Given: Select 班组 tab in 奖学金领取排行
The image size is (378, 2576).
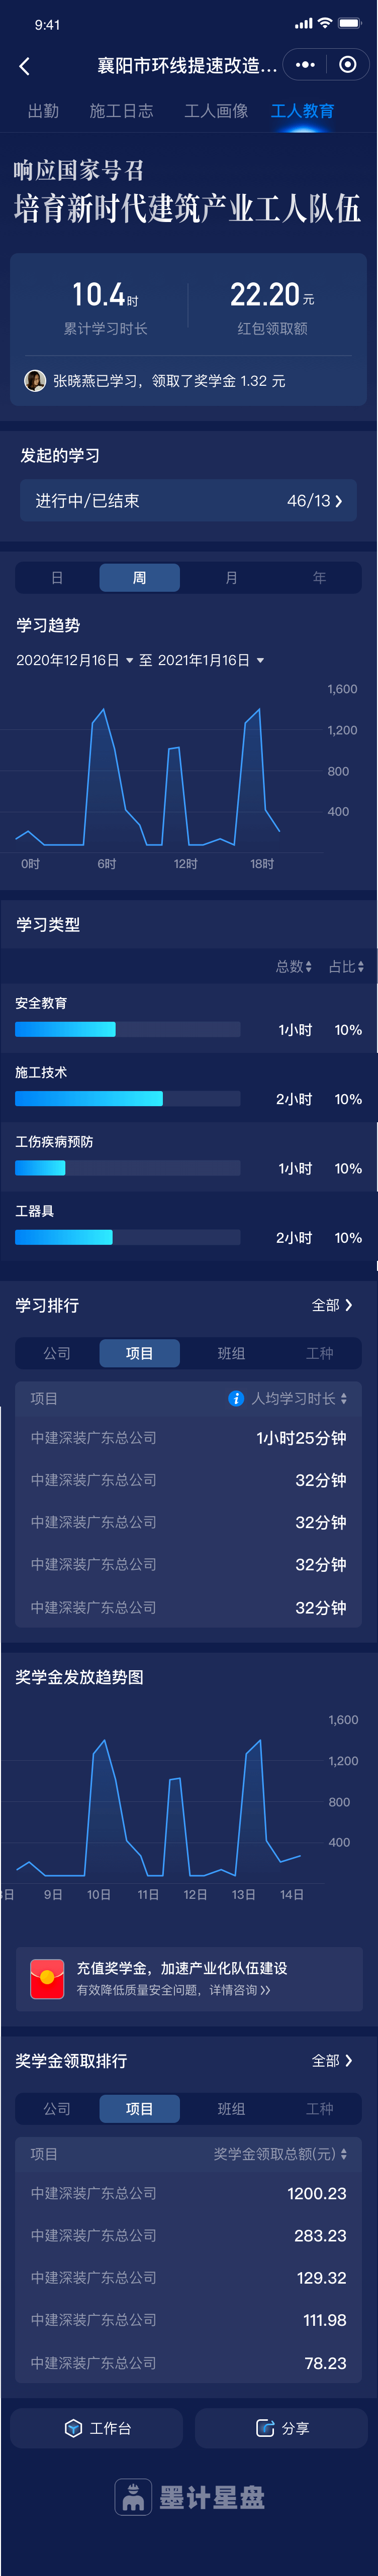Looking at the screenshot, I should 232,2109.
